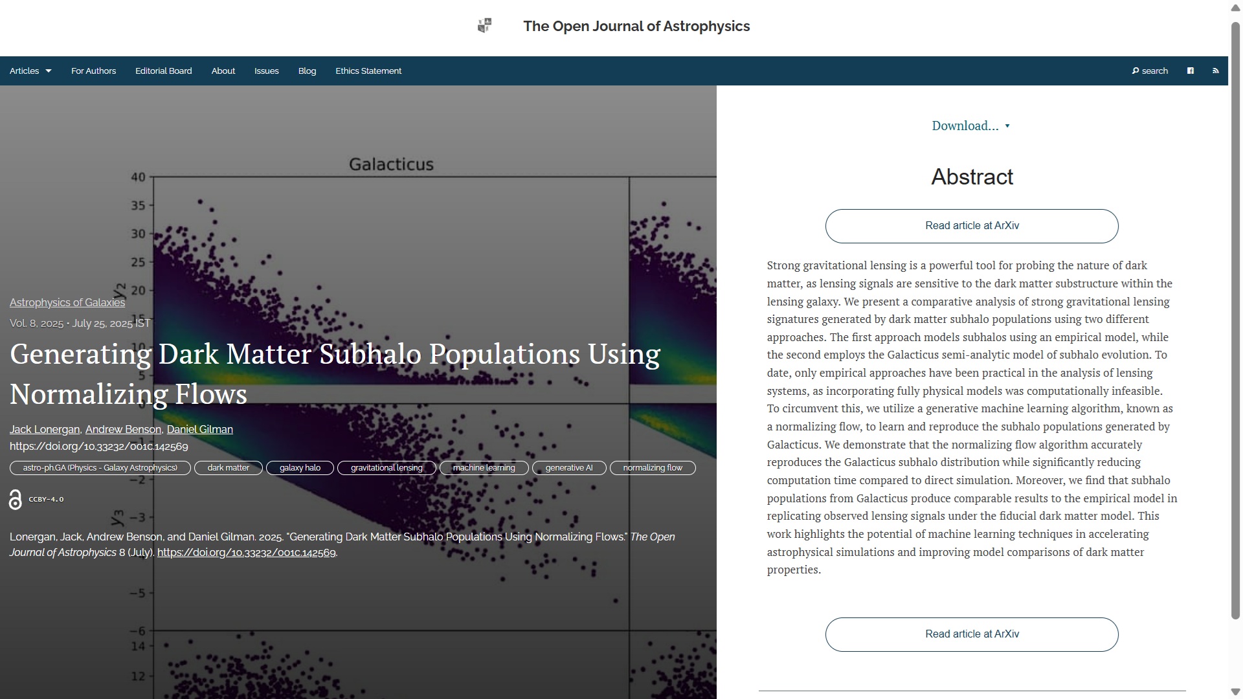Viewport: 1243px width, 699px height.
Task: Expand the Download… dropdown
Action: point(970,126)
